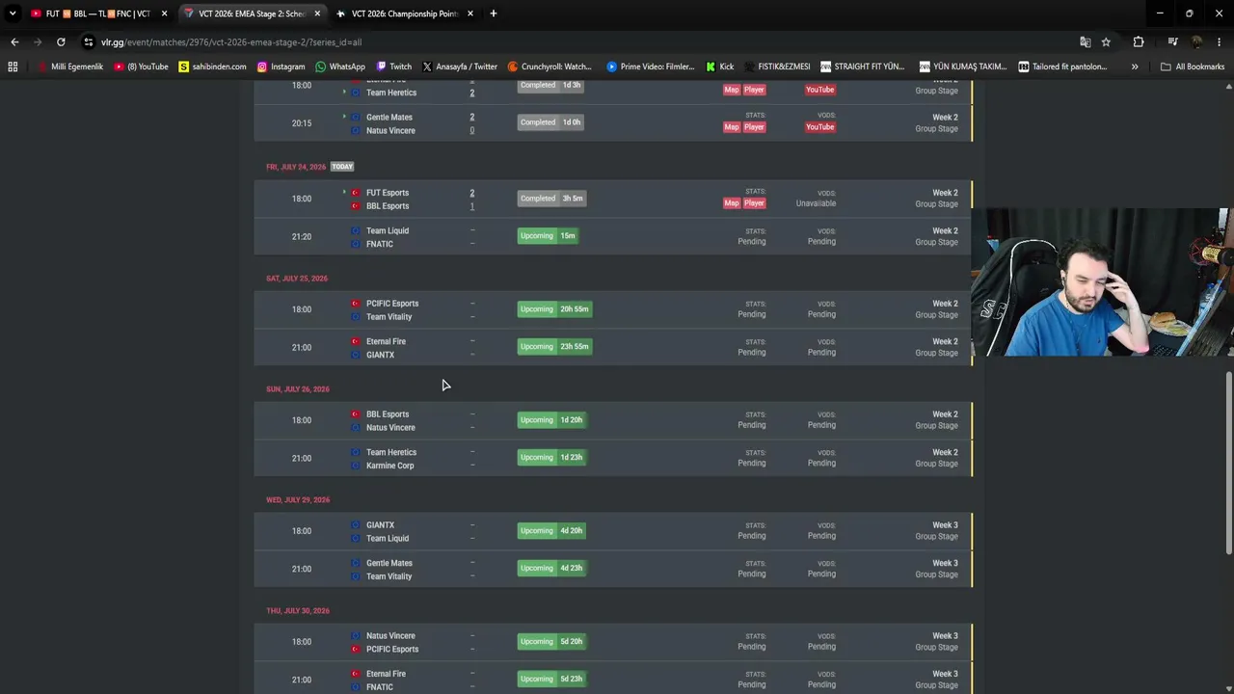Open the Team Heretics vs Karmine Corp match
Viewport: 1234px width, 694px height.
(x=613, y=459)
